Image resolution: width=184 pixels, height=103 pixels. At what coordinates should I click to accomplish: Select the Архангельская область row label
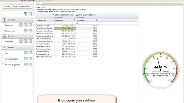tap(45, 31)
